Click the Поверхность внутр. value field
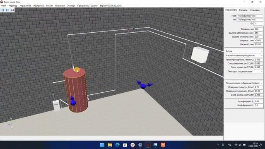265x149 pixels. [258, 87]
